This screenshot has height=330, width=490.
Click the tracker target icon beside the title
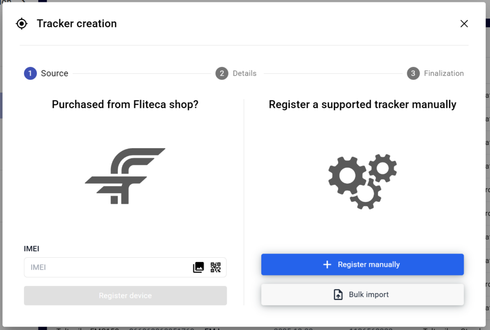(x=22, y=23)
